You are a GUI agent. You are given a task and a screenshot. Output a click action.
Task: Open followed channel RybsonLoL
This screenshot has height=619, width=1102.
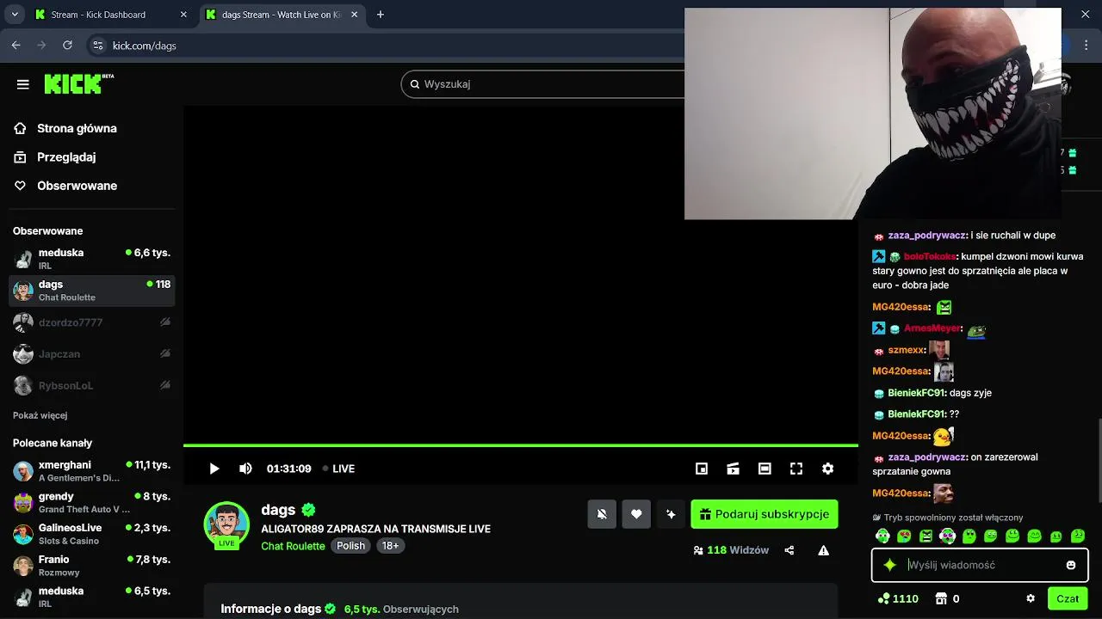(x=92, y=386)
